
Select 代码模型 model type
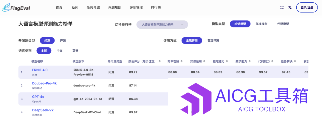(x=283, y=24)
